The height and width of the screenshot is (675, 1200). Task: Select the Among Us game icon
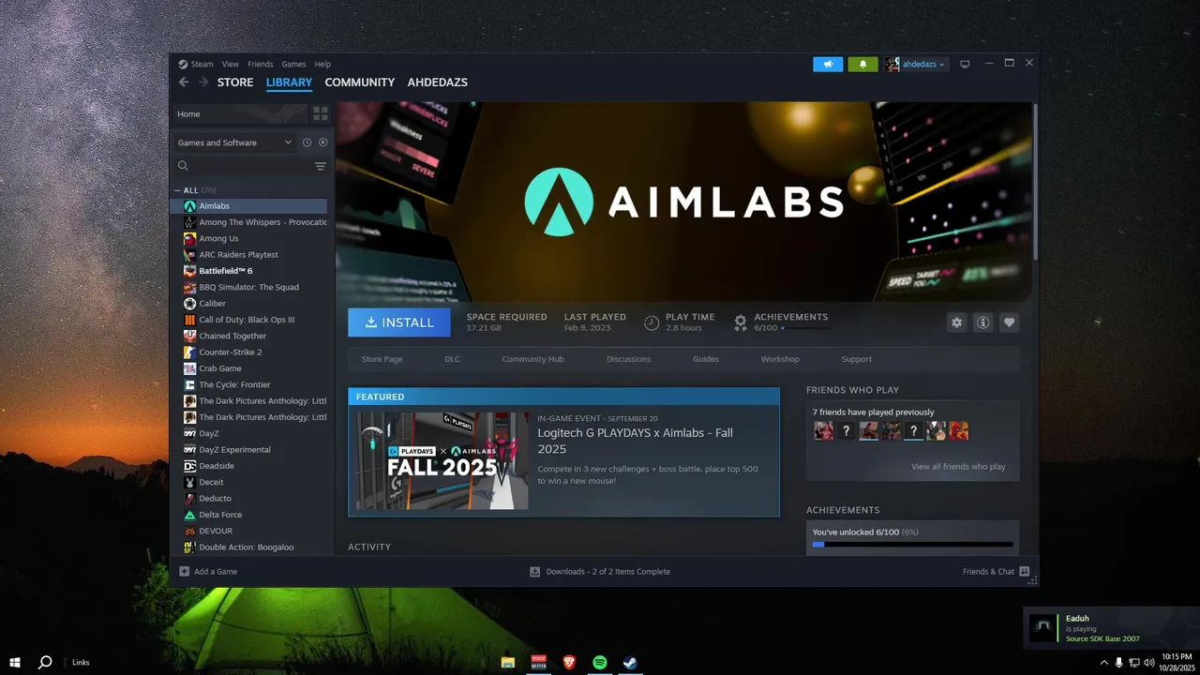tap(190, 238)
